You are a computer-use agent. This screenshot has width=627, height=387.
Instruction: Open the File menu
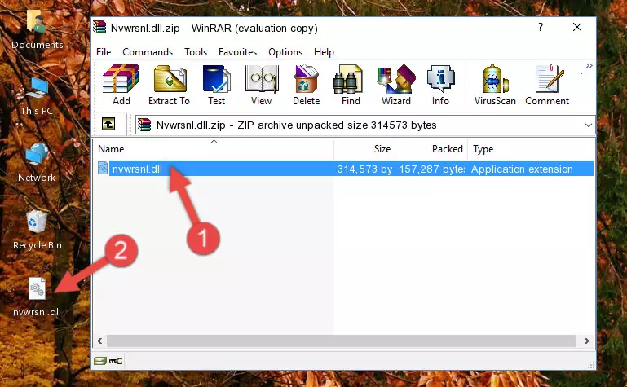point(104,52)
